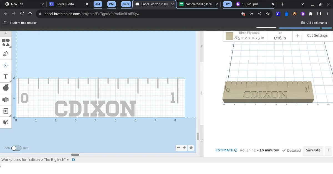Click the Import file icon

tap(6, 111)
